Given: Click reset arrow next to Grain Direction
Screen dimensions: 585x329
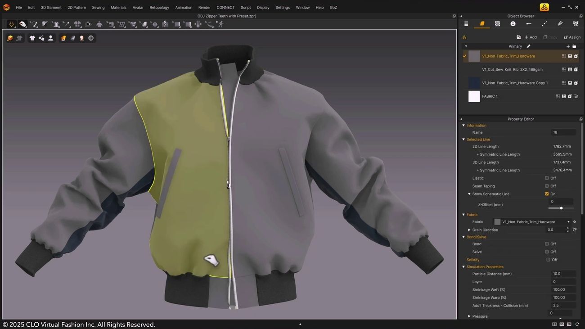Looking at the screenshot, I should pos(575,230).
